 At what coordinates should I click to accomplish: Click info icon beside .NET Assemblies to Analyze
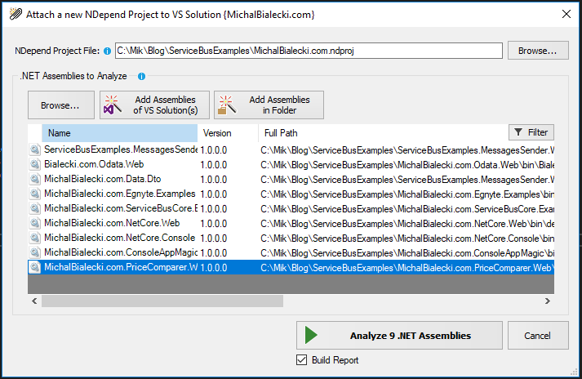click(141, 77)
